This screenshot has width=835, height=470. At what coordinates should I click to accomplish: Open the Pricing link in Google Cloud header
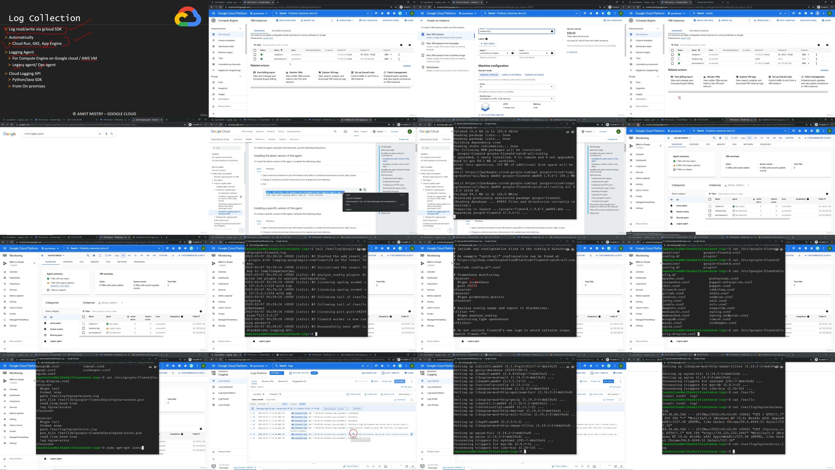[281, 131]
